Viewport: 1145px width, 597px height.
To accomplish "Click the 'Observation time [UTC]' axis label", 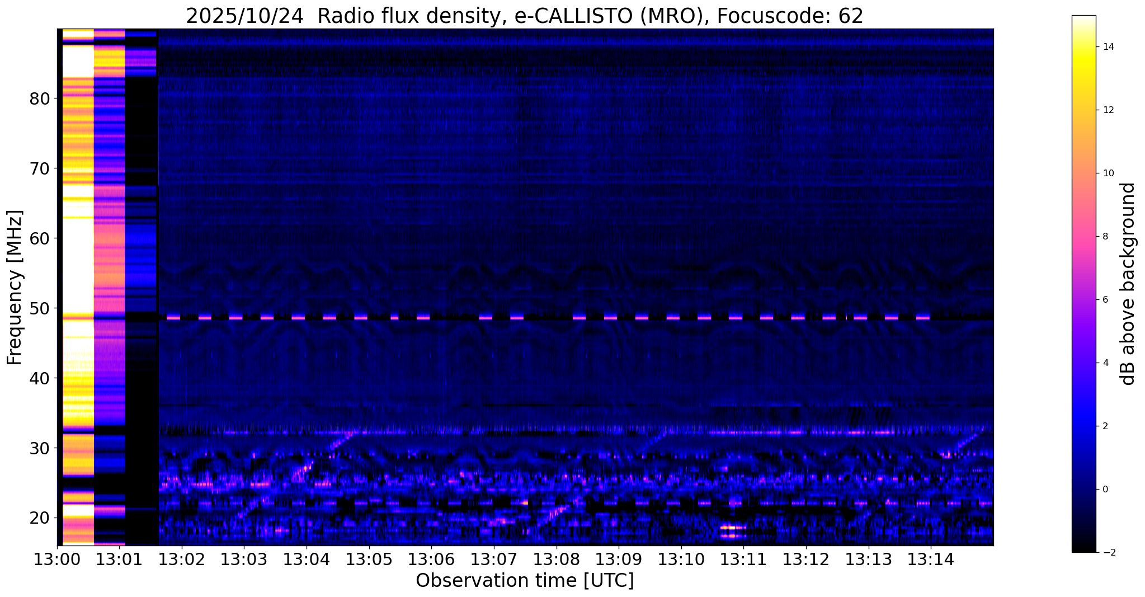I will (524, 581).
